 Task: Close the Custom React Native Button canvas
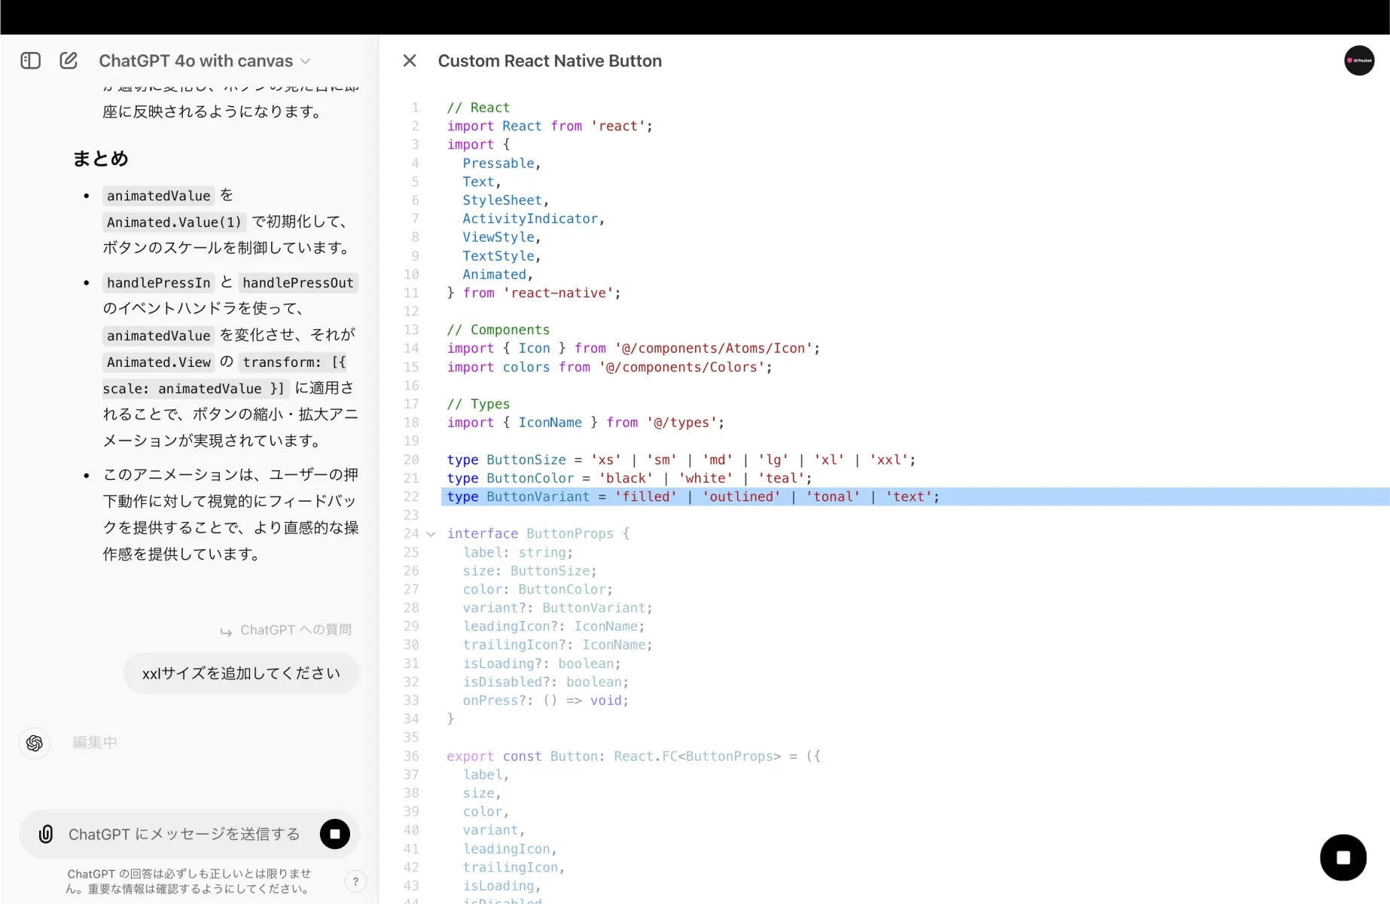pos(409,60)
